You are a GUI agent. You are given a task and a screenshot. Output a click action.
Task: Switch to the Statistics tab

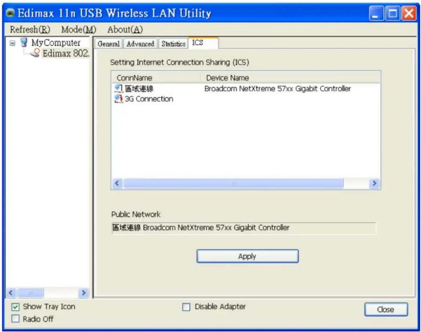pyautogui.click(x=174, y=43)
